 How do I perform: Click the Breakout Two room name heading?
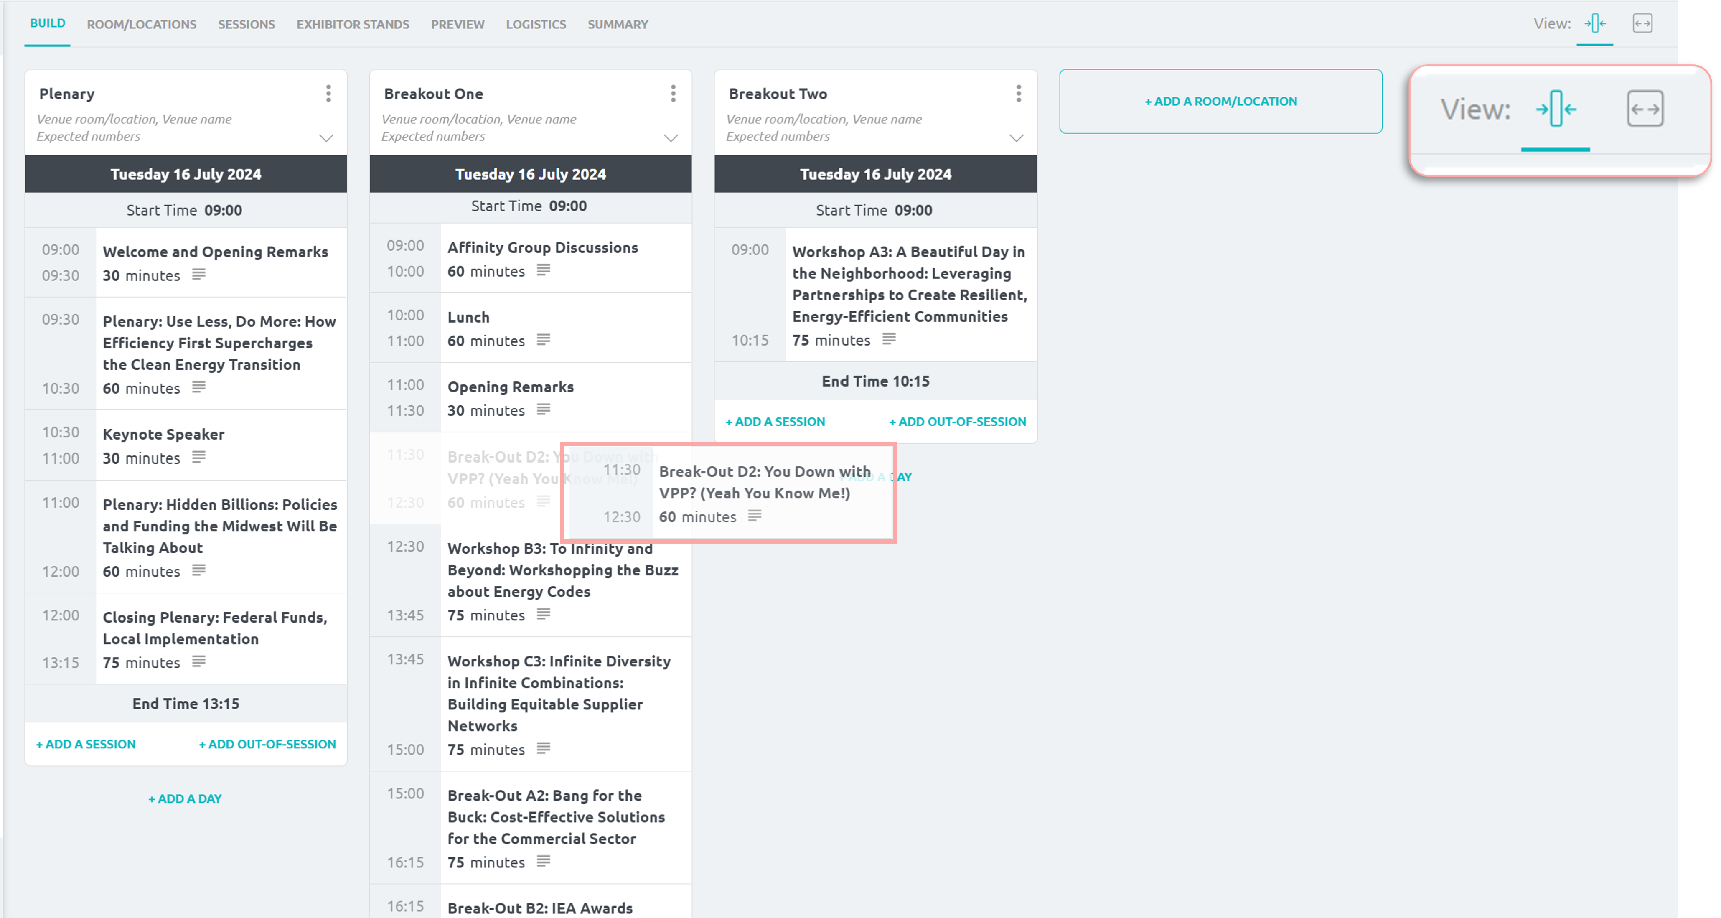(778, 94)
